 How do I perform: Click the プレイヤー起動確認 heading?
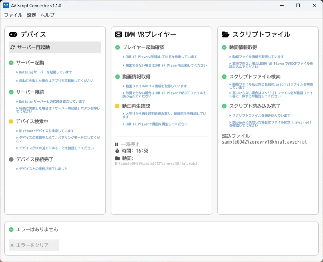coord(143,47)
